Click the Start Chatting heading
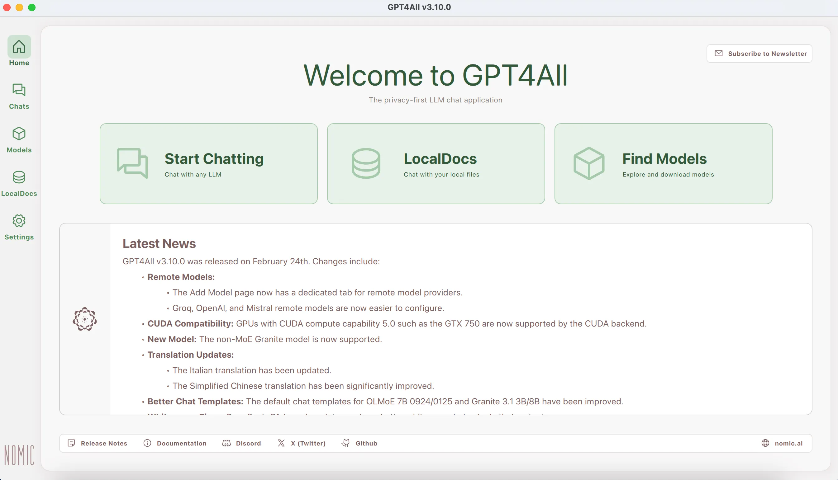The height and width of the screenshot is (480, 838). 214,159
